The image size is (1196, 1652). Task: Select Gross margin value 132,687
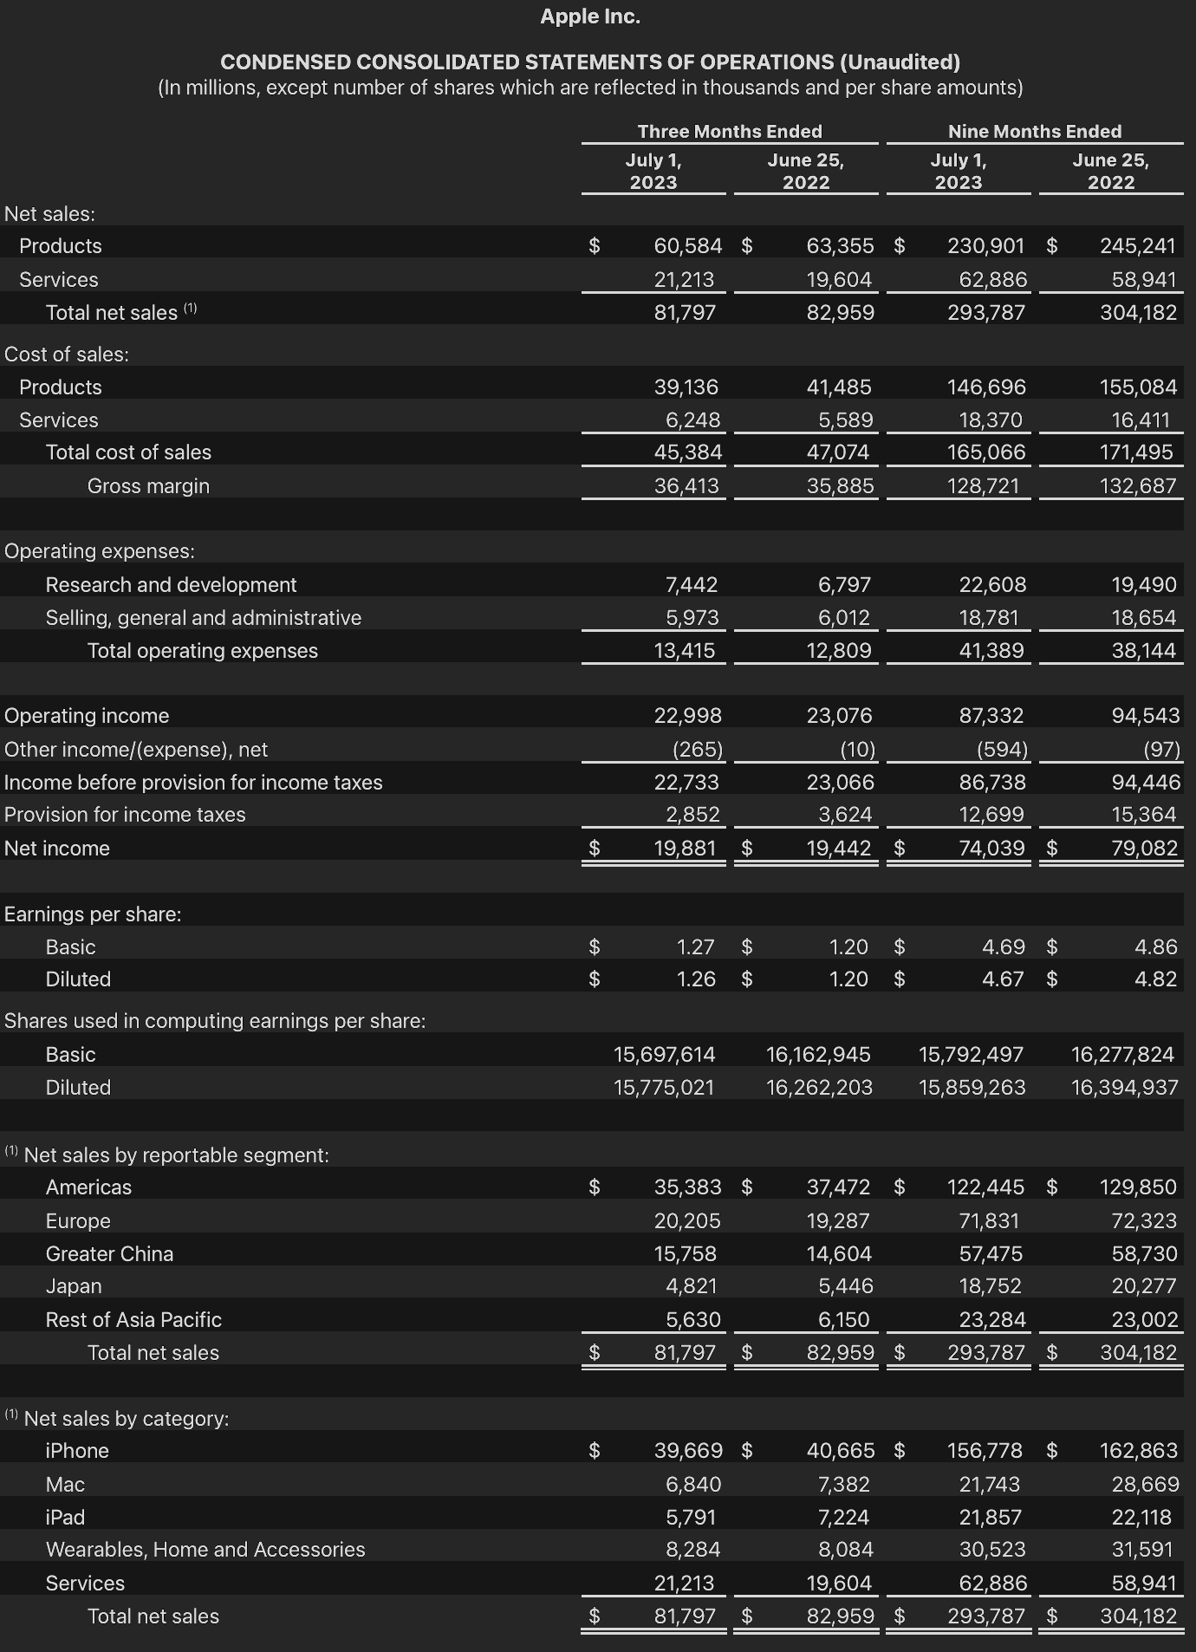pyautogui.click(x=1139, y=486)
